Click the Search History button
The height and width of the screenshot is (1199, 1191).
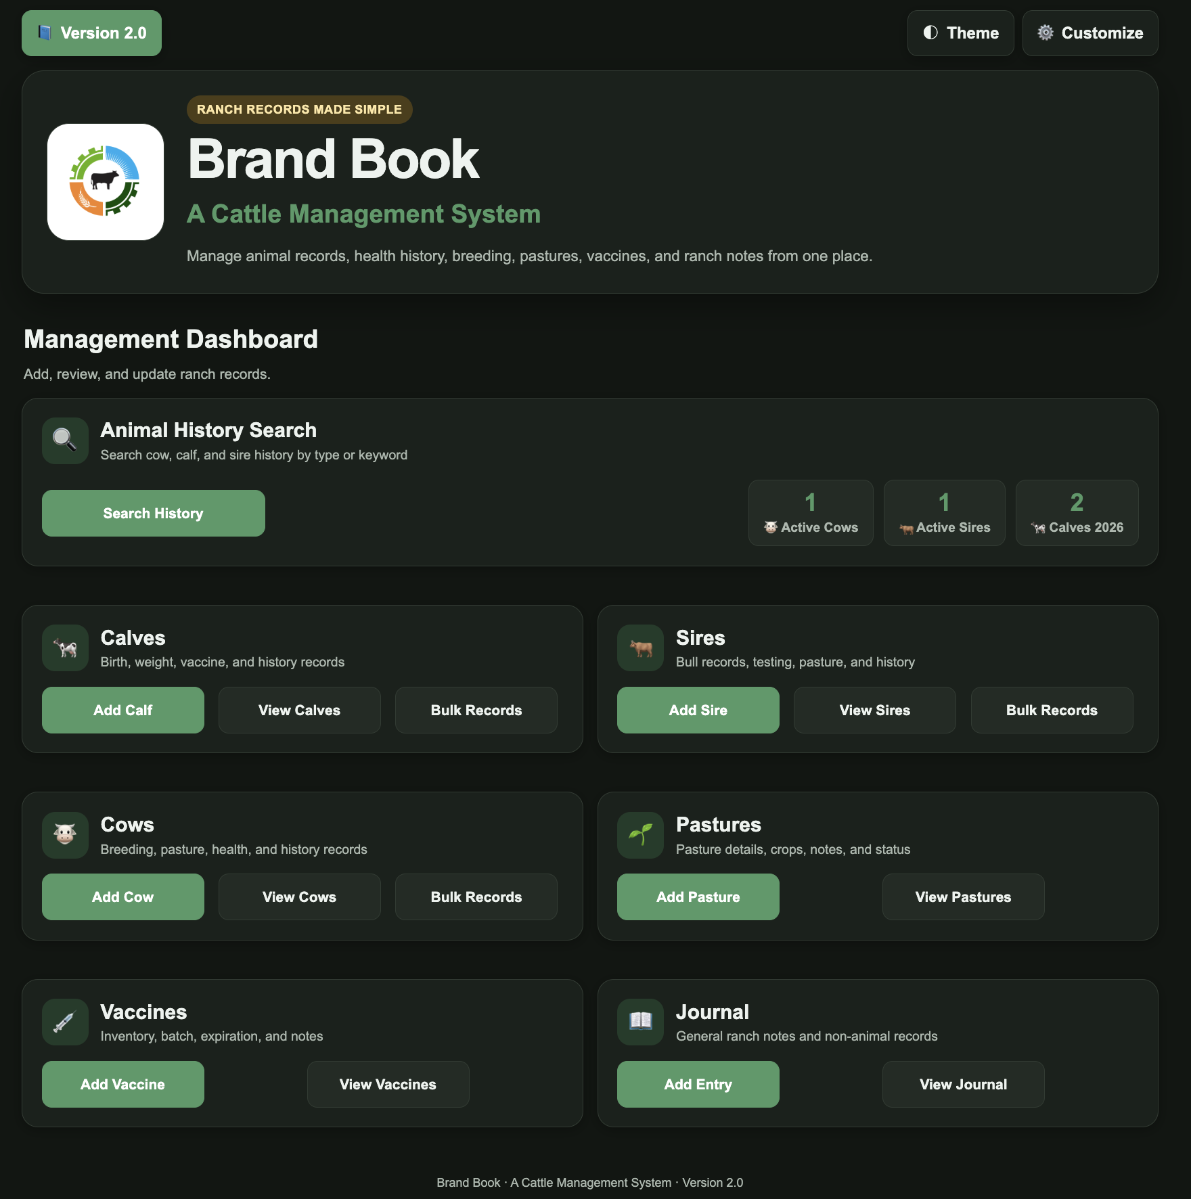pyautogui.click(x=154, y=514)
